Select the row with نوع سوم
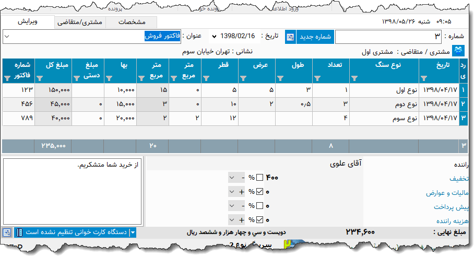Screen dimensions: 474x256 click(235, 118)
